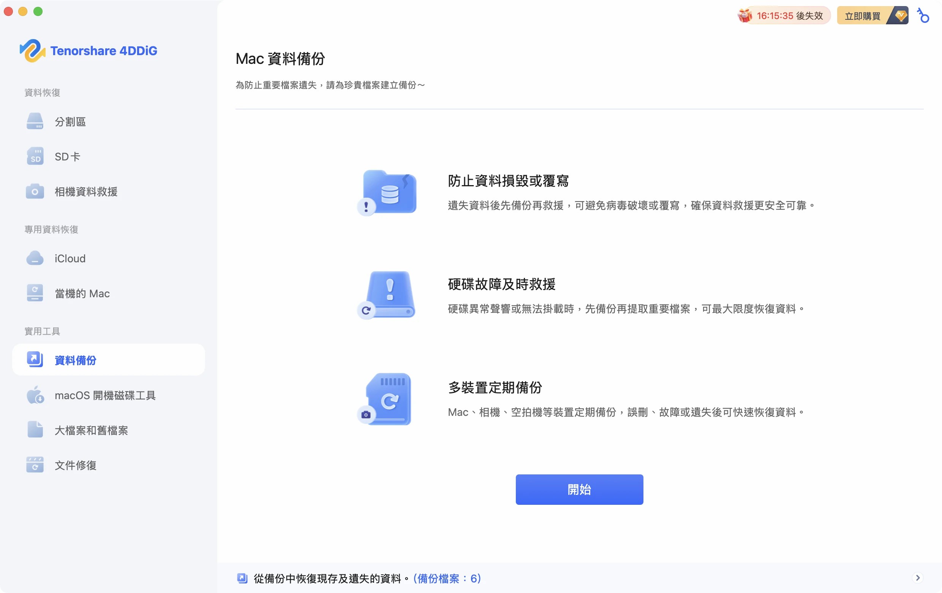Open the 文件修復 sidebar menu entry
942x593 pixels.
point(76,465)
